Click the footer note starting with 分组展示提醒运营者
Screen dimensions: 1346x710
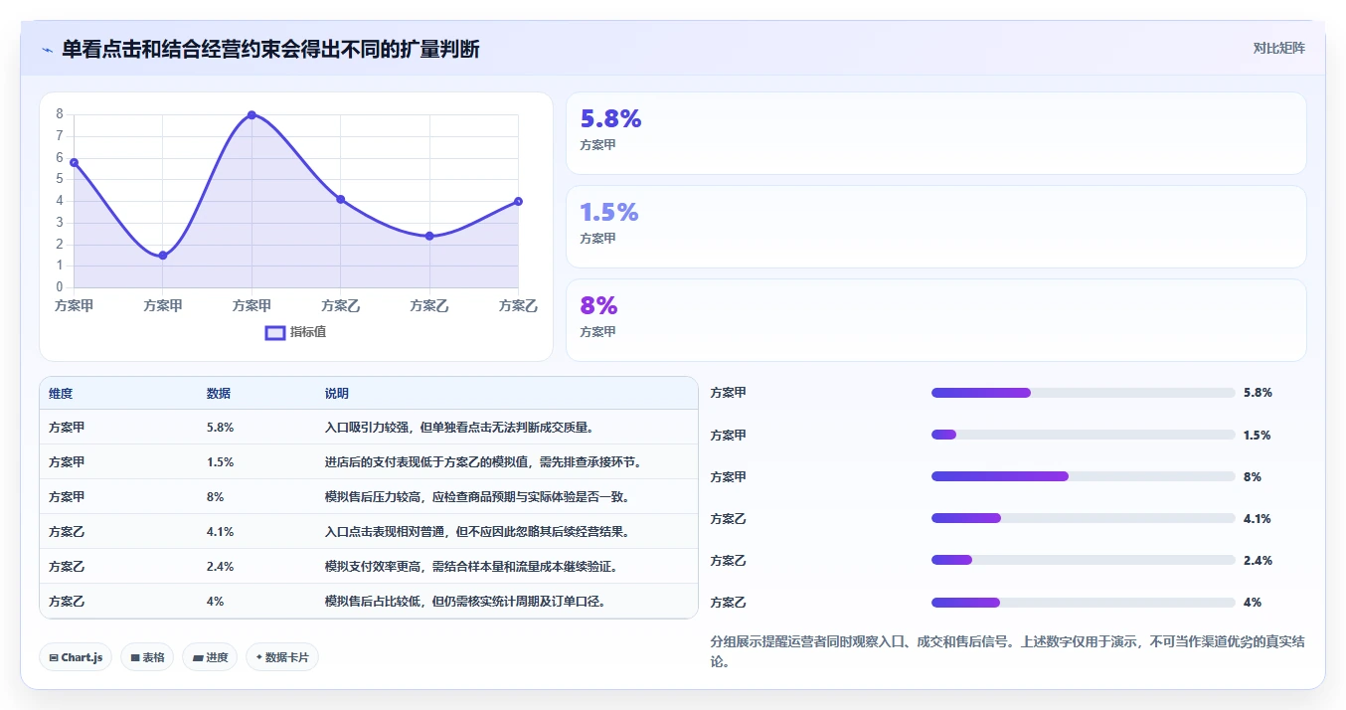[1008, 651]
